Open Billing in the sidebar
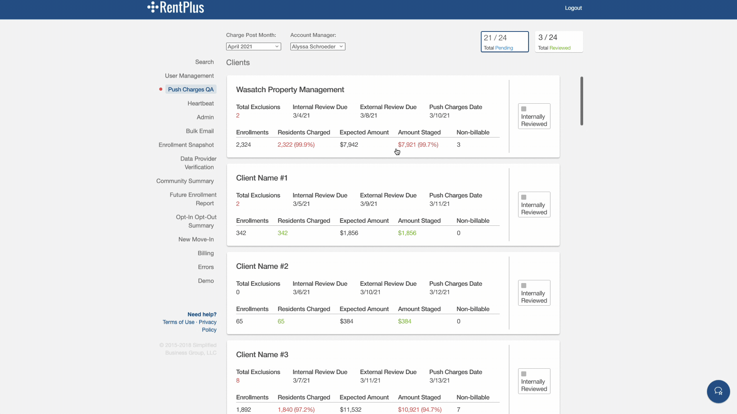This screenshot has width=737, height=414. pos(205,253)
